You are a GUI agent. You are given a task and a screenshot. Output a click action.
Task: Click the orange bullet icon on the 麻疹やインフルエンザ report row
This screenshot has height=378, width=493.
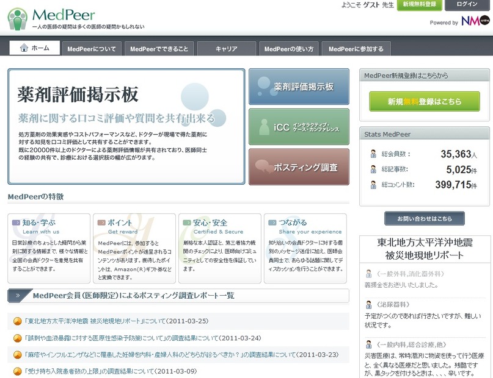pyautogui.click(x=17, y=355)
